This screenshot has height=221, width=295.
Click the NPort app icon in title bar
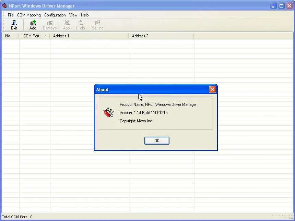pos(4,6)
